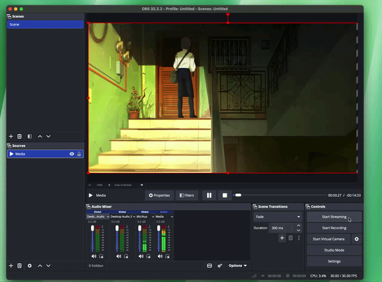
Task: Click the Duration 300 ms field
Action: click(282, 228)
